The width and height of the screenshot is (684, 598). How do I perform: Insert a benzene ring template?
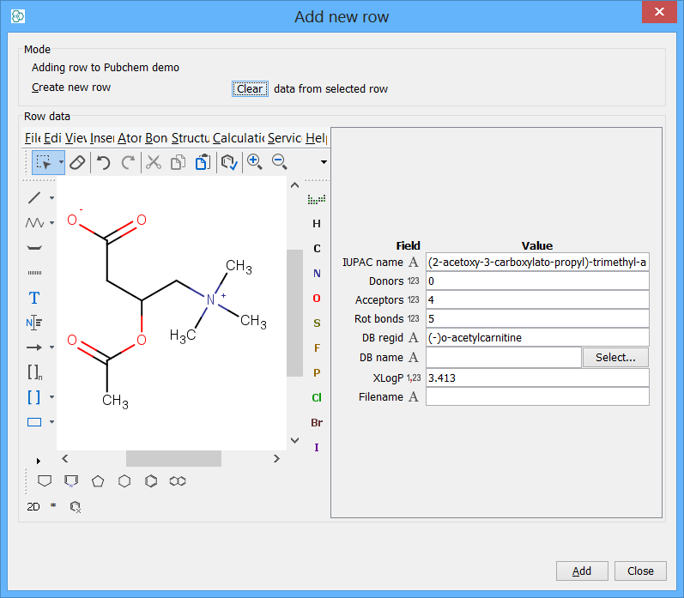151,480
